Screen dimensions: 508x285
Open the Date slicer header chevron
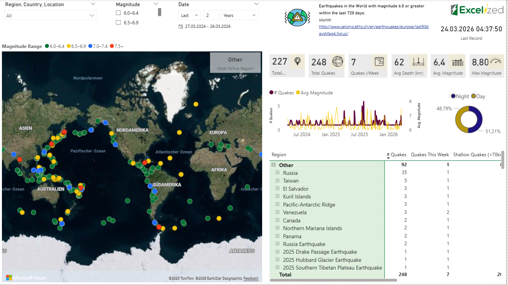256,4
